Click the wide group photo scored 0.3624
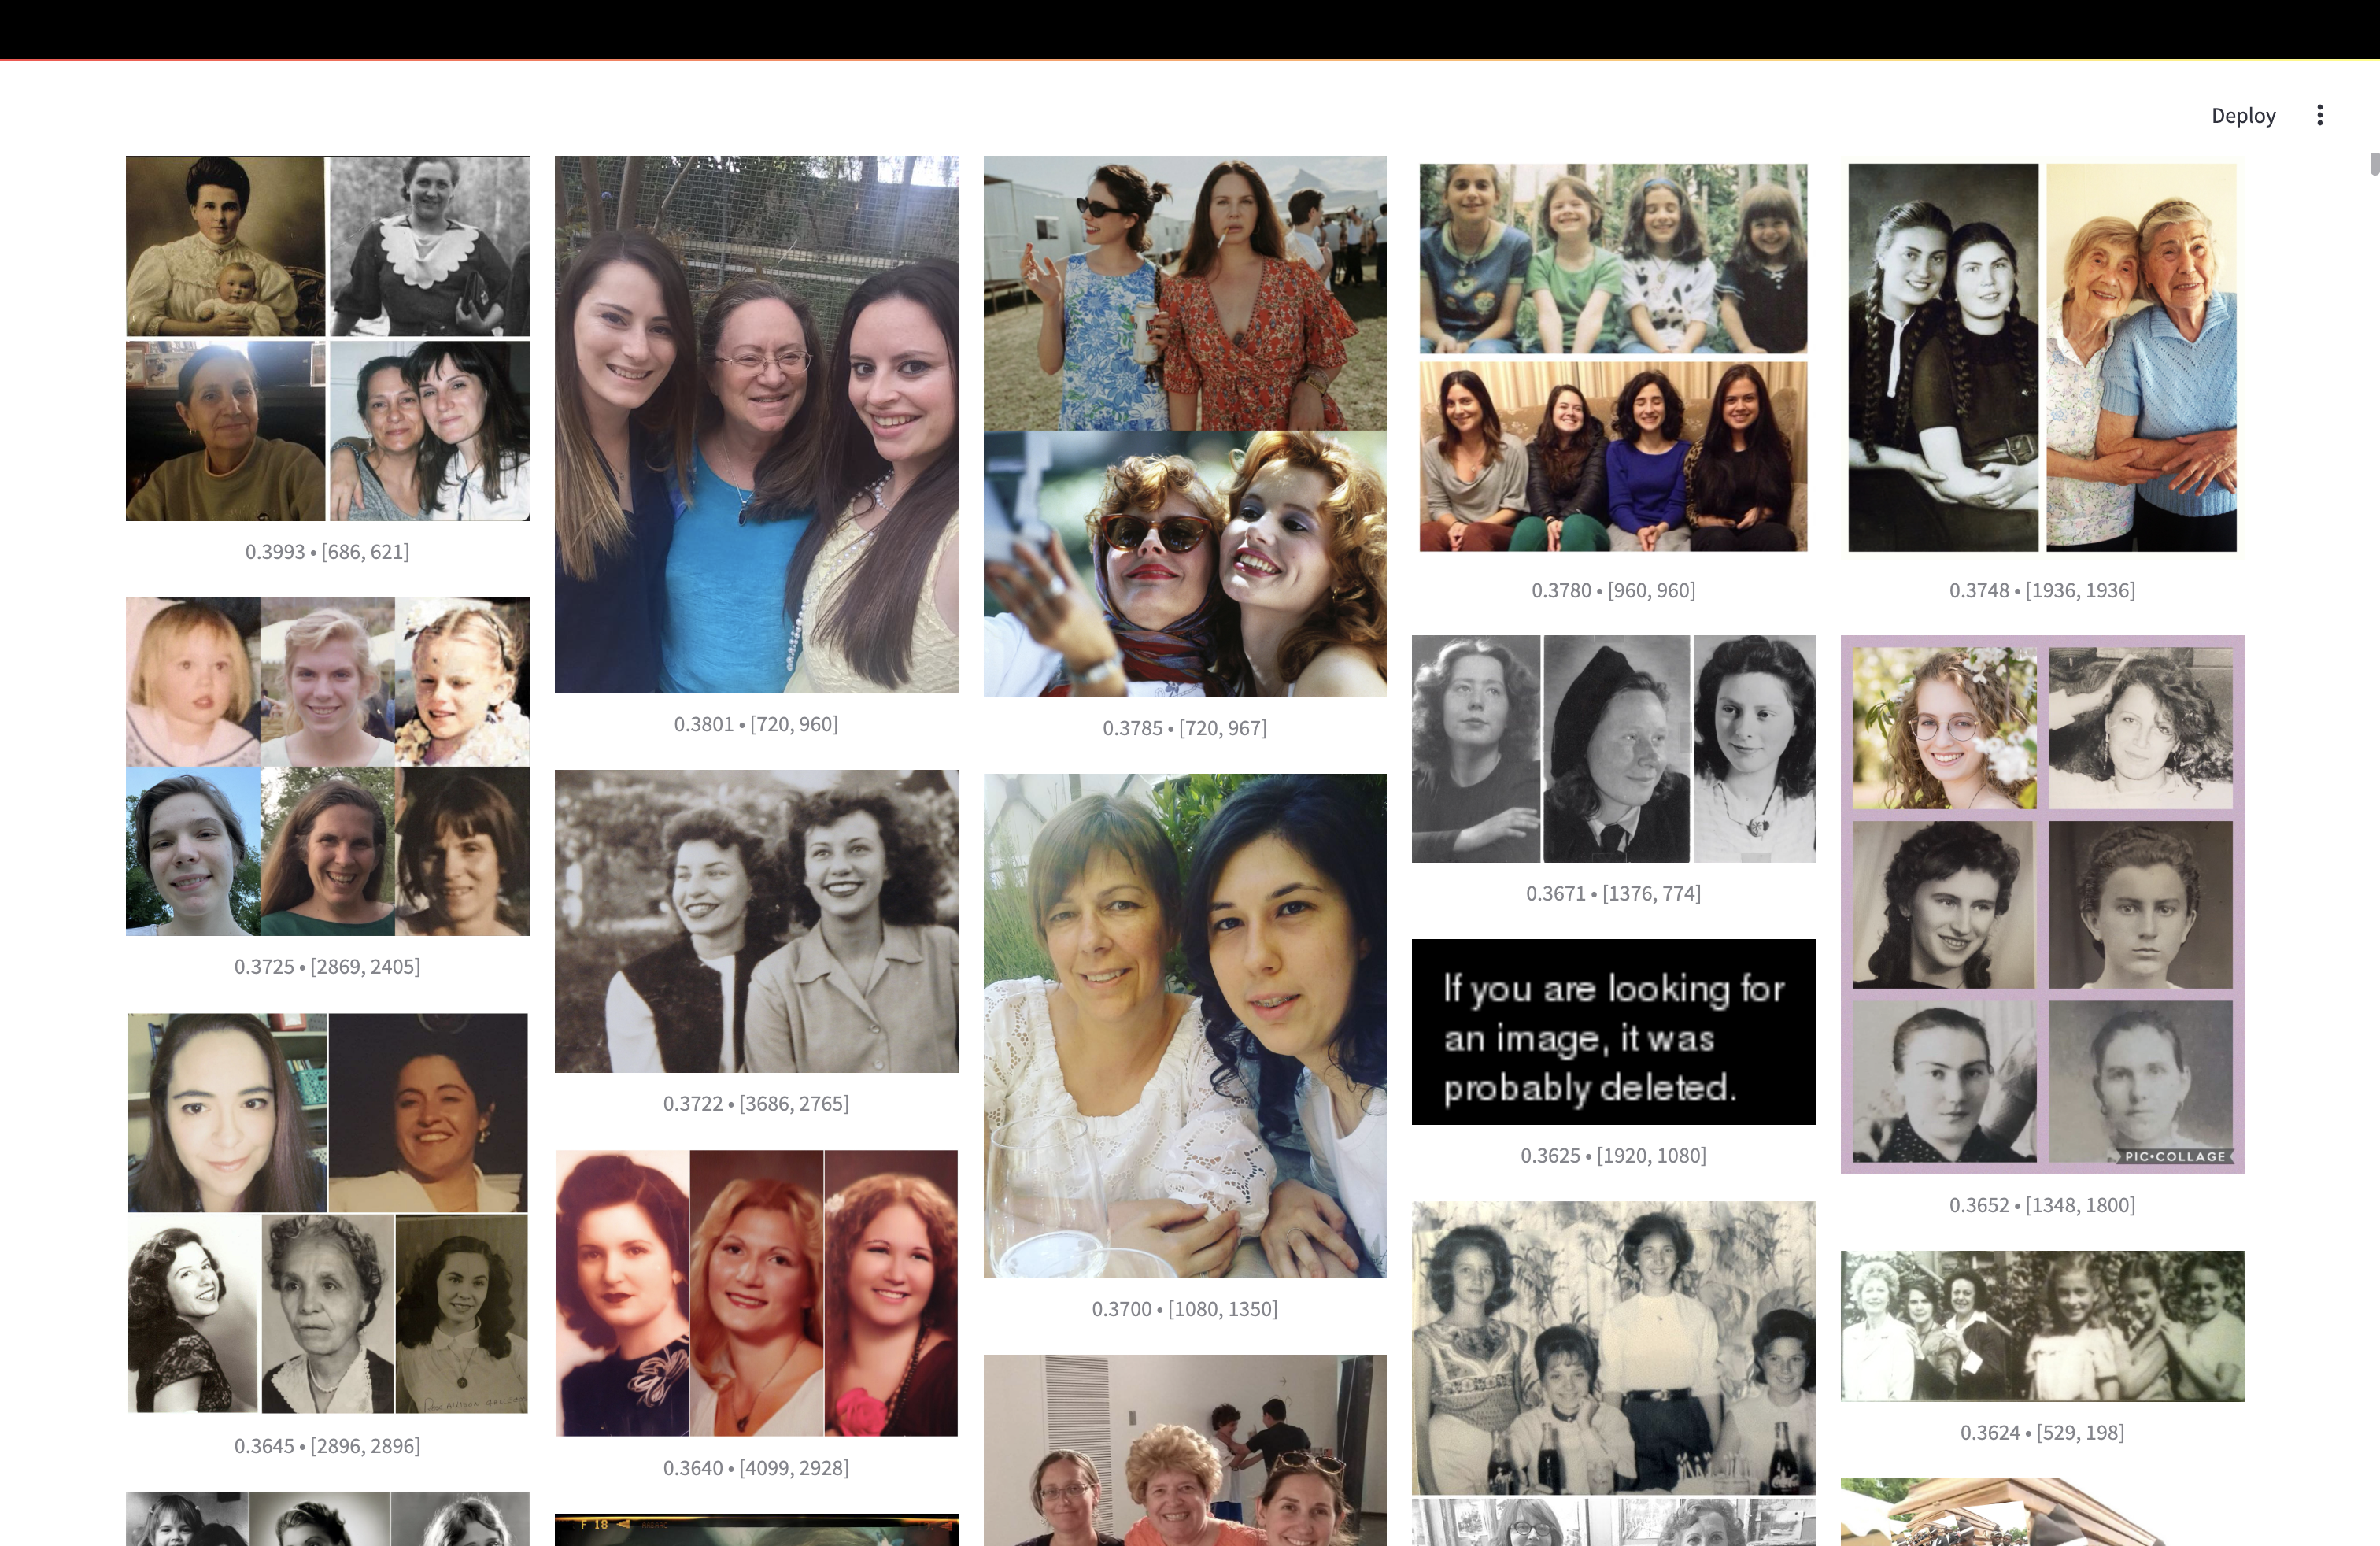The image size is (2380, 1546). pyautogui.click(x=2041, y=1325)
